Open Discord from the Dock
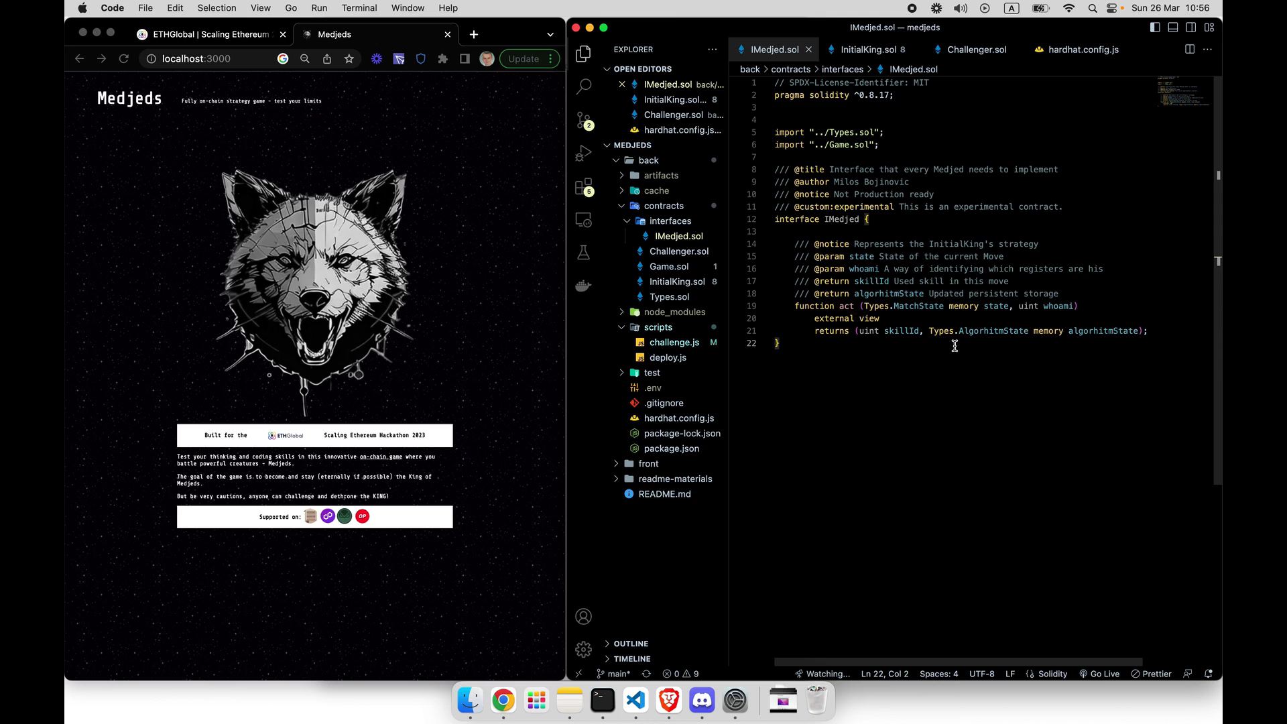This screenshot has height=724, width=1287. (x=702, y=701)
